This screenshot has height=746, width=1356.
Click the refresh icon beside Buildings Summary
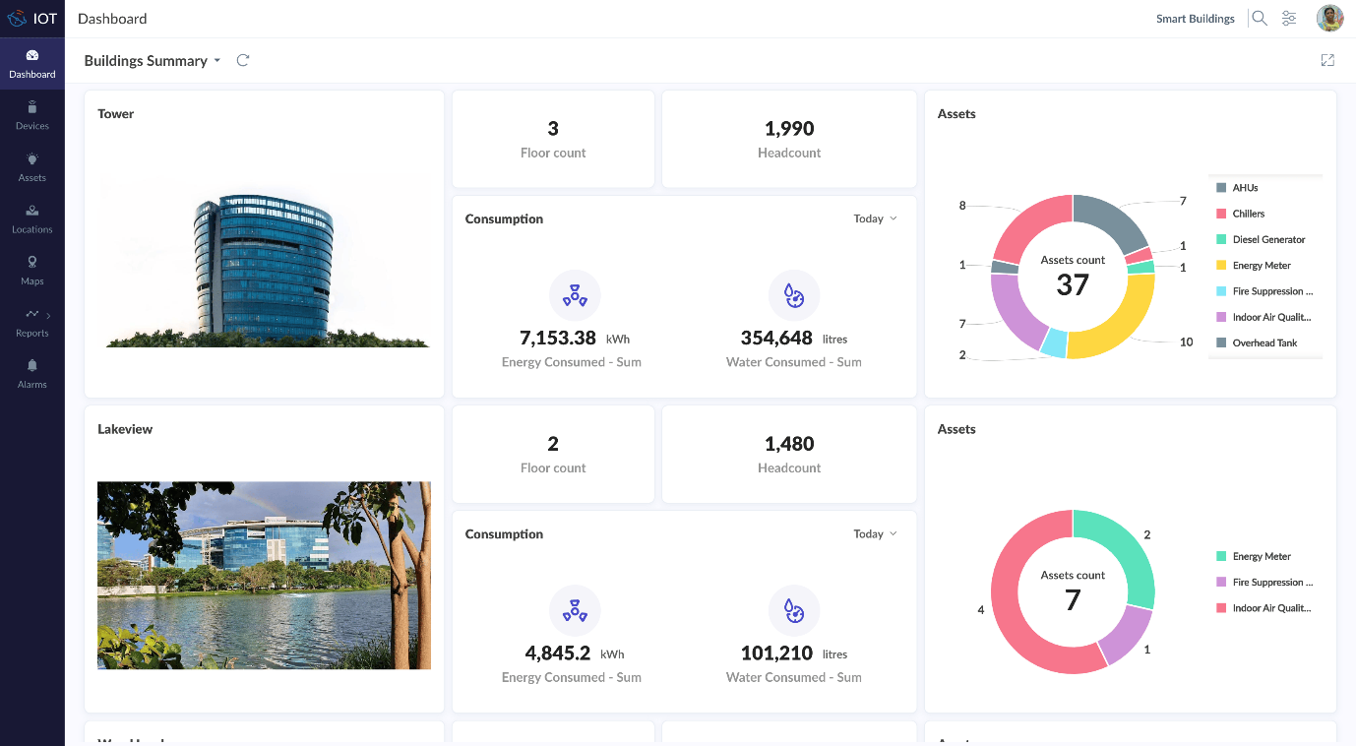[x=243, y=61]
